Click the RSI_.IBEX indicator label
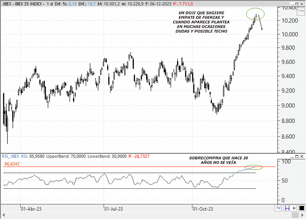Viewport: 306px width, 219px height. 11,156
